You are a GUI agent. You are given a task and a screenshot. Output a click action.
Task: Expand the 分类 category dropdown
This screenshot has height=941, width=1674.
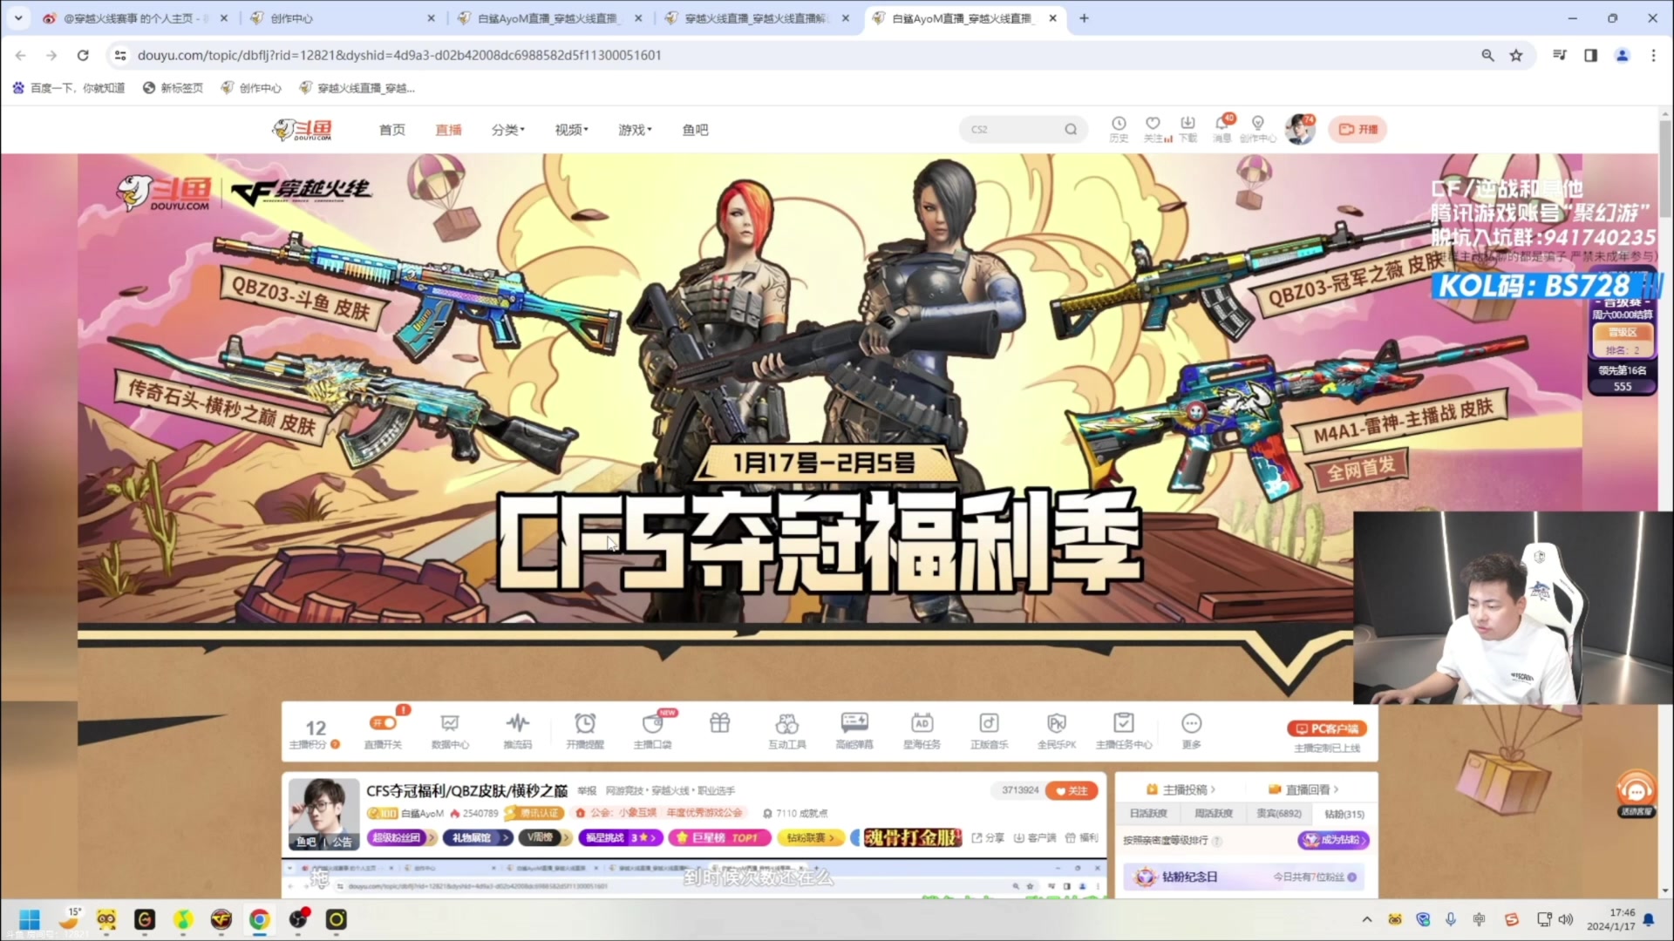click(x=507, y=130)
